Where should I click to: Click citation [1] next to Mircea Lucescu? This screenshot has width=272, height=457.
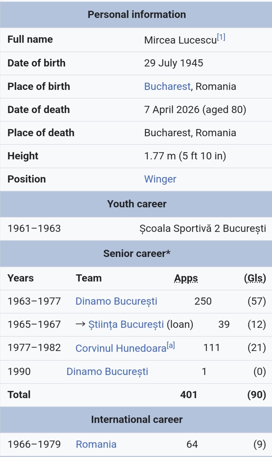point(221,37)
